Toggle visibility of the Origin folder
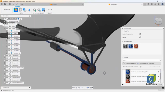Viewport: 165px width, 92px height. (7, 26)
